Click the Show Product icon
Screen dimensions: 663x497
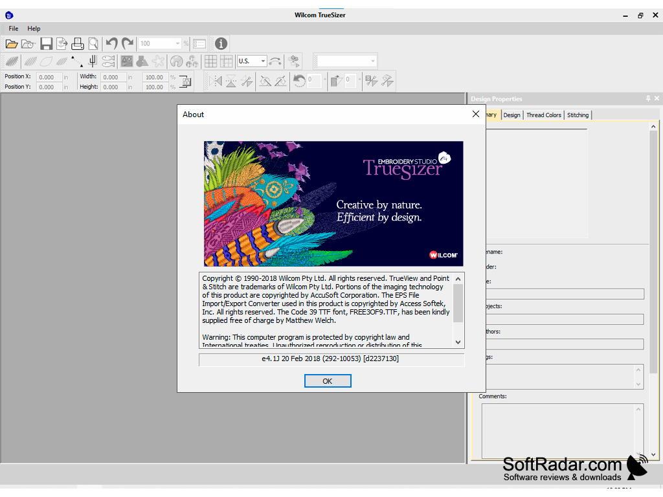[x=176, y=61]
